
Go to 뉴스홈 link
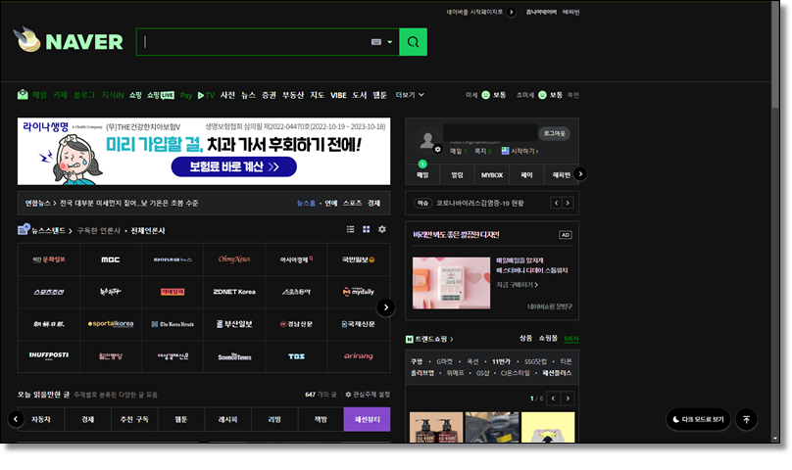click(306, 203)
